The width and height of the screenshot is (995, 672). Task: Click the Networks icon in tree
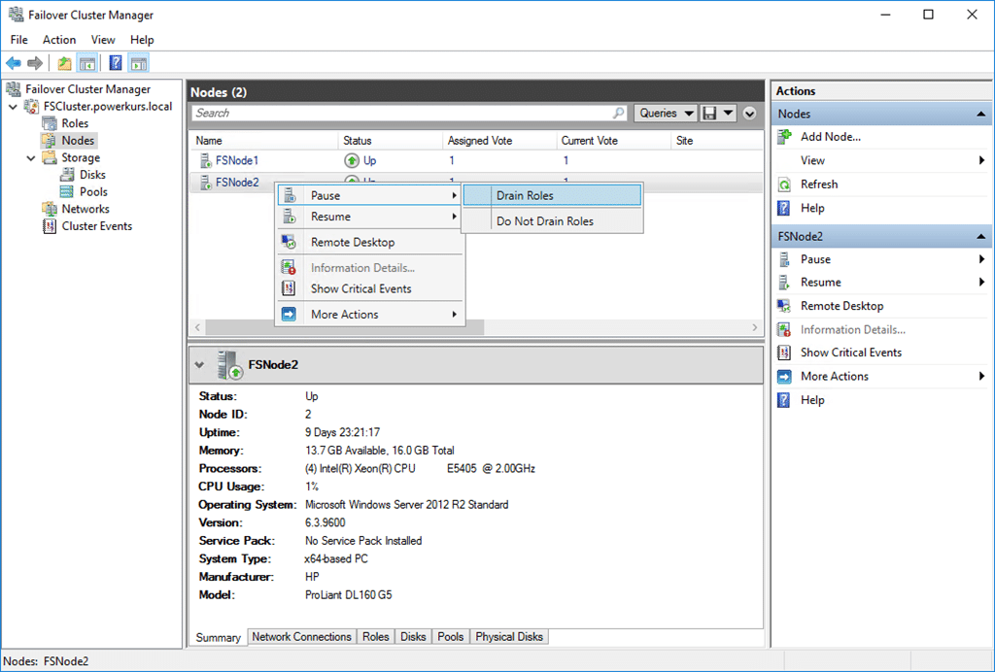(x=50, y=209)
